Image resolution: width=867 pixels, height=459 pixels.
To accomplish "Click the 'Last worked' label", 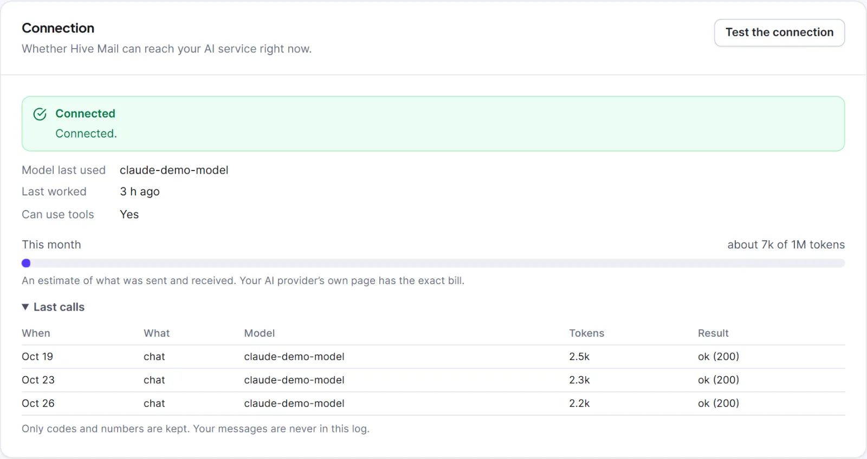I will [x=54, y=192].
